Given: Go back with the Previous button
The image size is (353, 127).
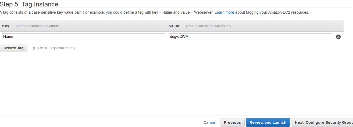Looking at the screenshot, I should [x=232, y=122].
